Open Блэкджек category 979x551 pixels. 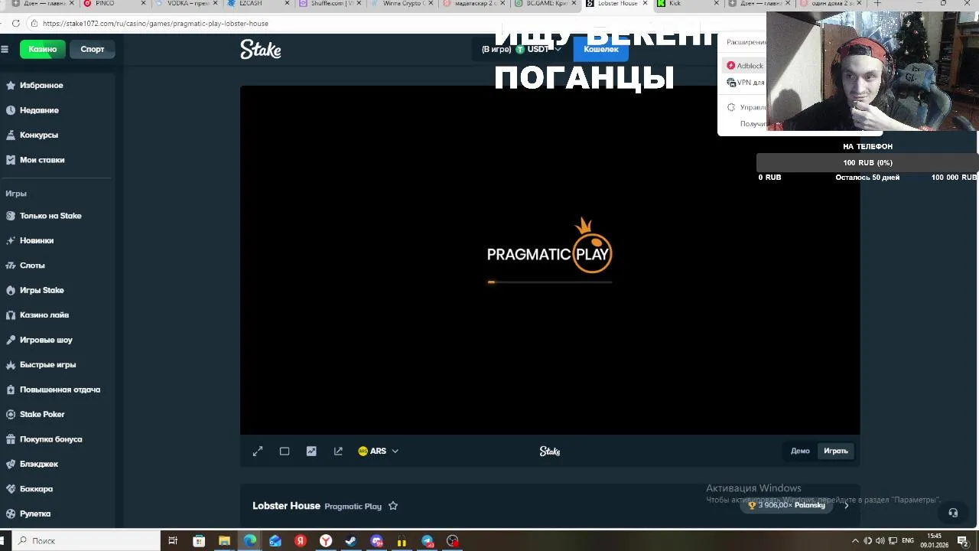click(x=39, y=464)
